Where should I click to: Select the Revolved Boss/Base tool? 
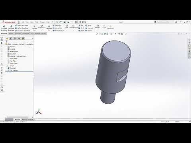click(x=11, y=28)
